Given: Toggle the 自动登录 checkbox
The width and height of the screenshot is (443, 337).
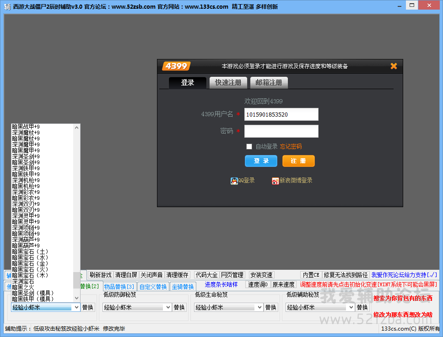Looking at the screenshot, I should (x=249, y=146).
